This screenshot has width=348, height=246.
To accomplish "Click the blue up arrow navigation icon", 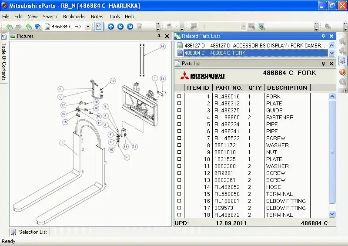I will tap(111, 27).
